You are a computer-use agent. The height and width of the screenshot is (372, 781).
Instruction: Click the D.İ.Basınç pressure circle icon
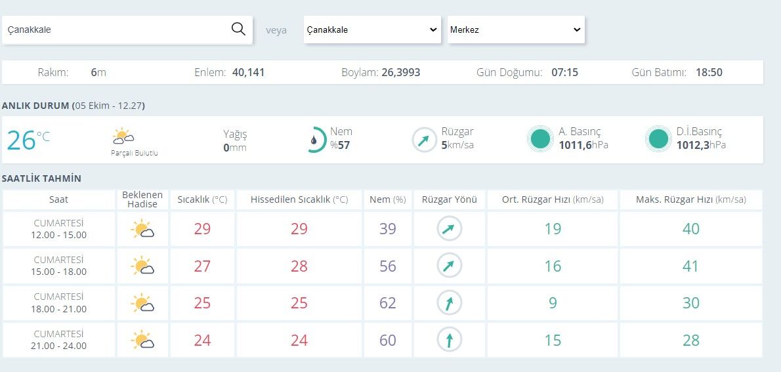(658, 139)
